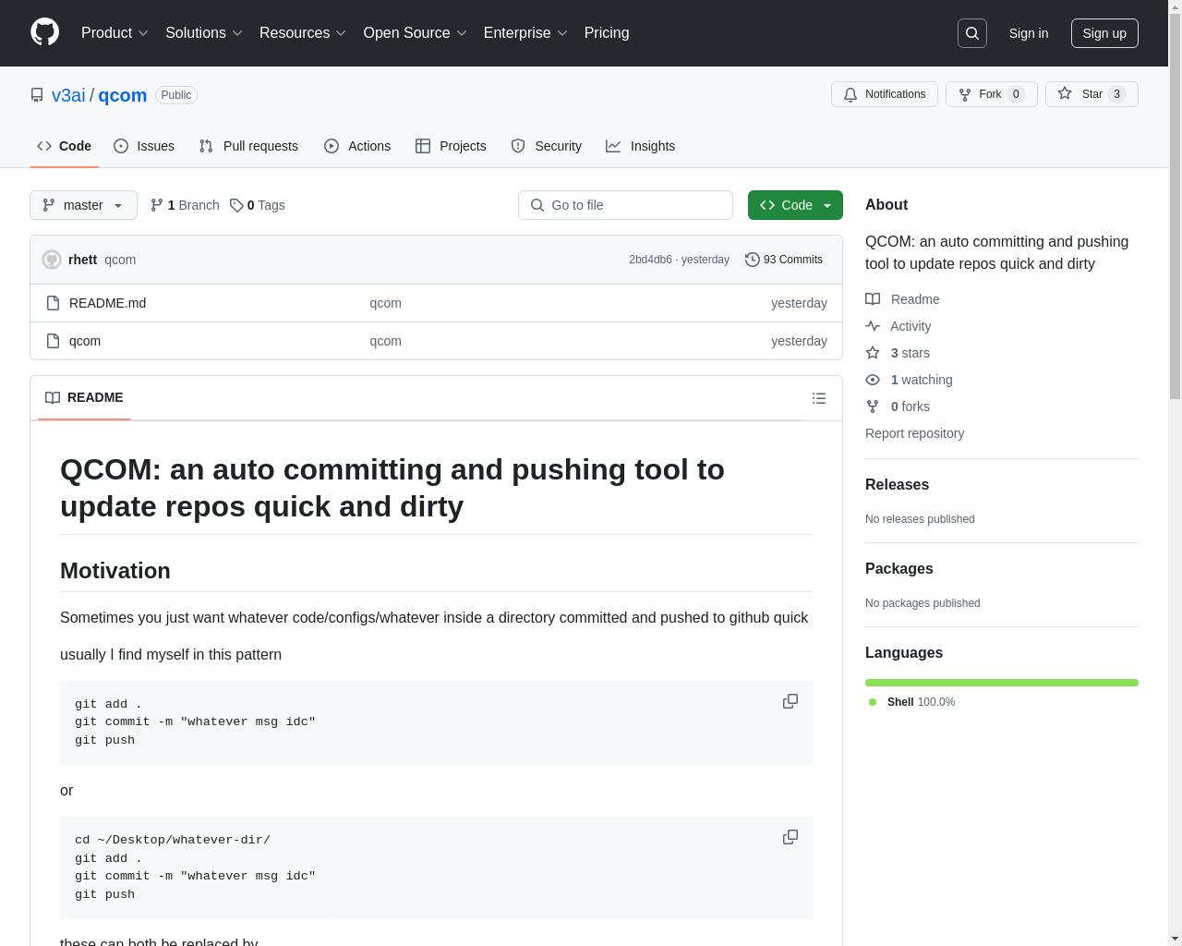Switch to the Issues tab
Viewport: 1182px width, 946px height.
click(x=144, y=146)
